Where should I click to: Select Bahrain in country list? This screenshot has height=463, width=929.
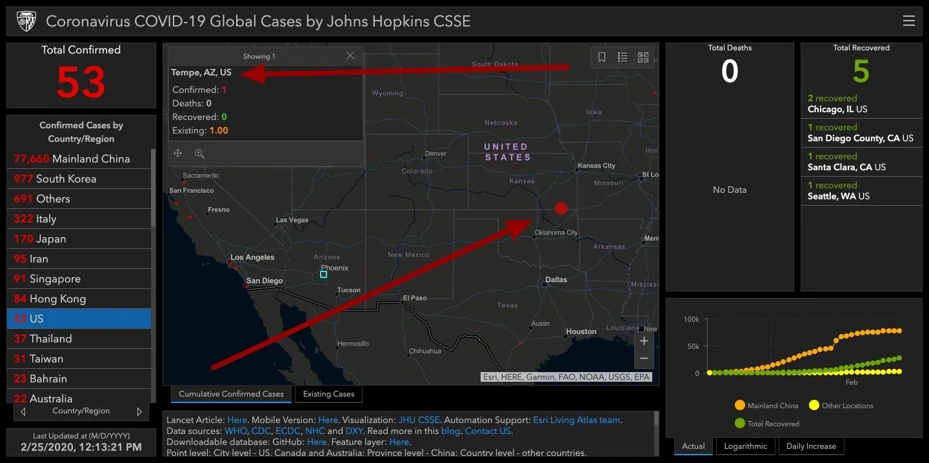[79, 379]
